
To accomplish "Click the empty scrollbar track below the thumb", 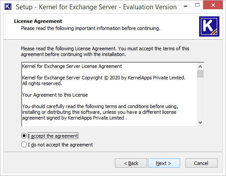I will (200, 98).
